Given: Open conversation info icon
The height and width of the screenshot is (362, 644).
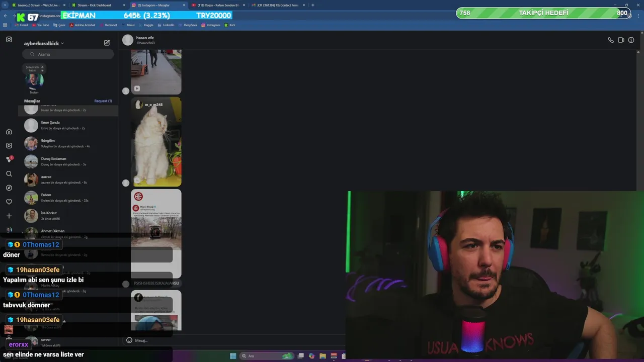Looking at the screenshot, I should click(631, 40).
